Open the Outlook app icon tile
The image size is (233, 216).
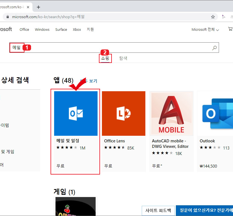pyautogui.click(x=215, y=113)
